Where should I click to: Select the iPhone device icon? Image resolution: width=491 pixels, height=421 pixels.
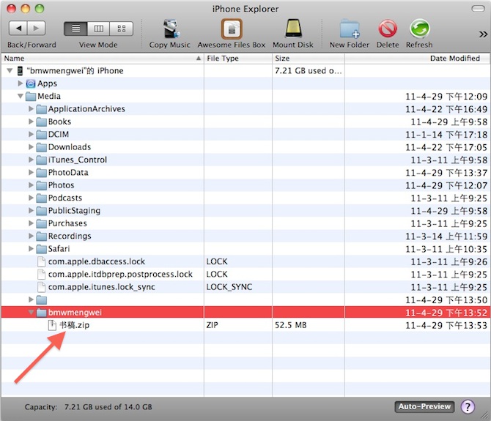[x=20, y=71]
